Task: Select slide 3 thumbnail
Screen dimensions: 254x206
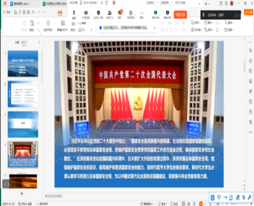Action: (x=23, y=125)
